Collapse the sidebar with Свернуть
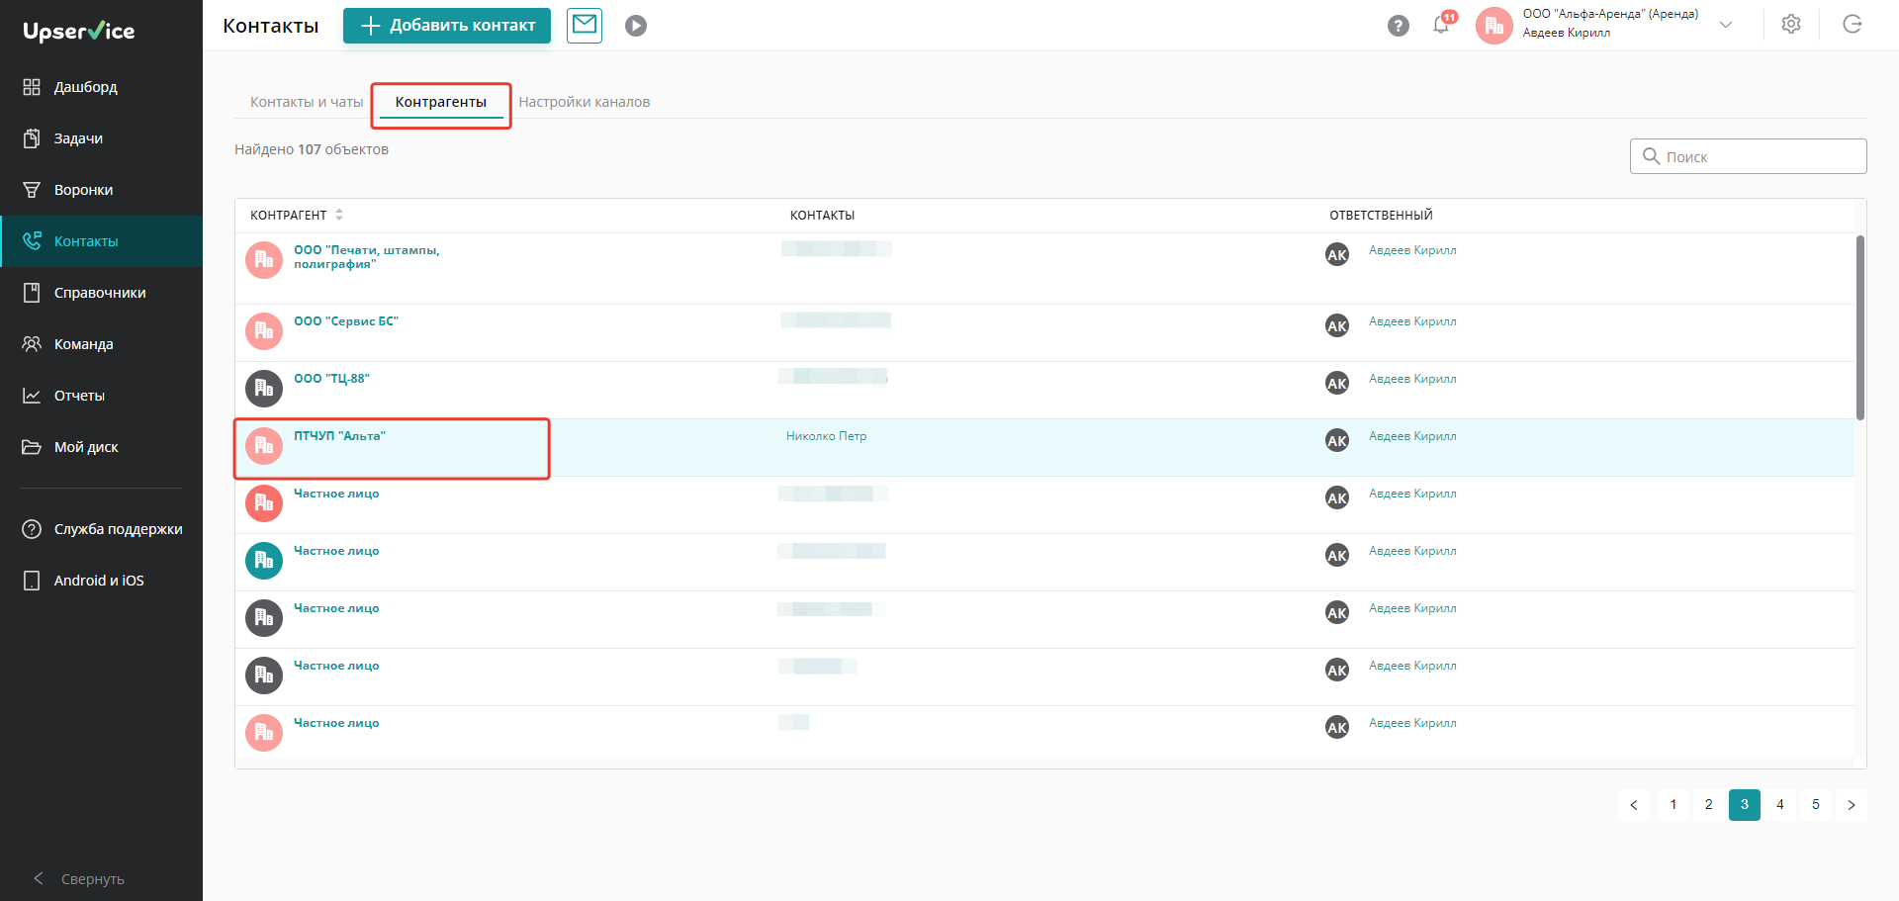 [79, 879]
